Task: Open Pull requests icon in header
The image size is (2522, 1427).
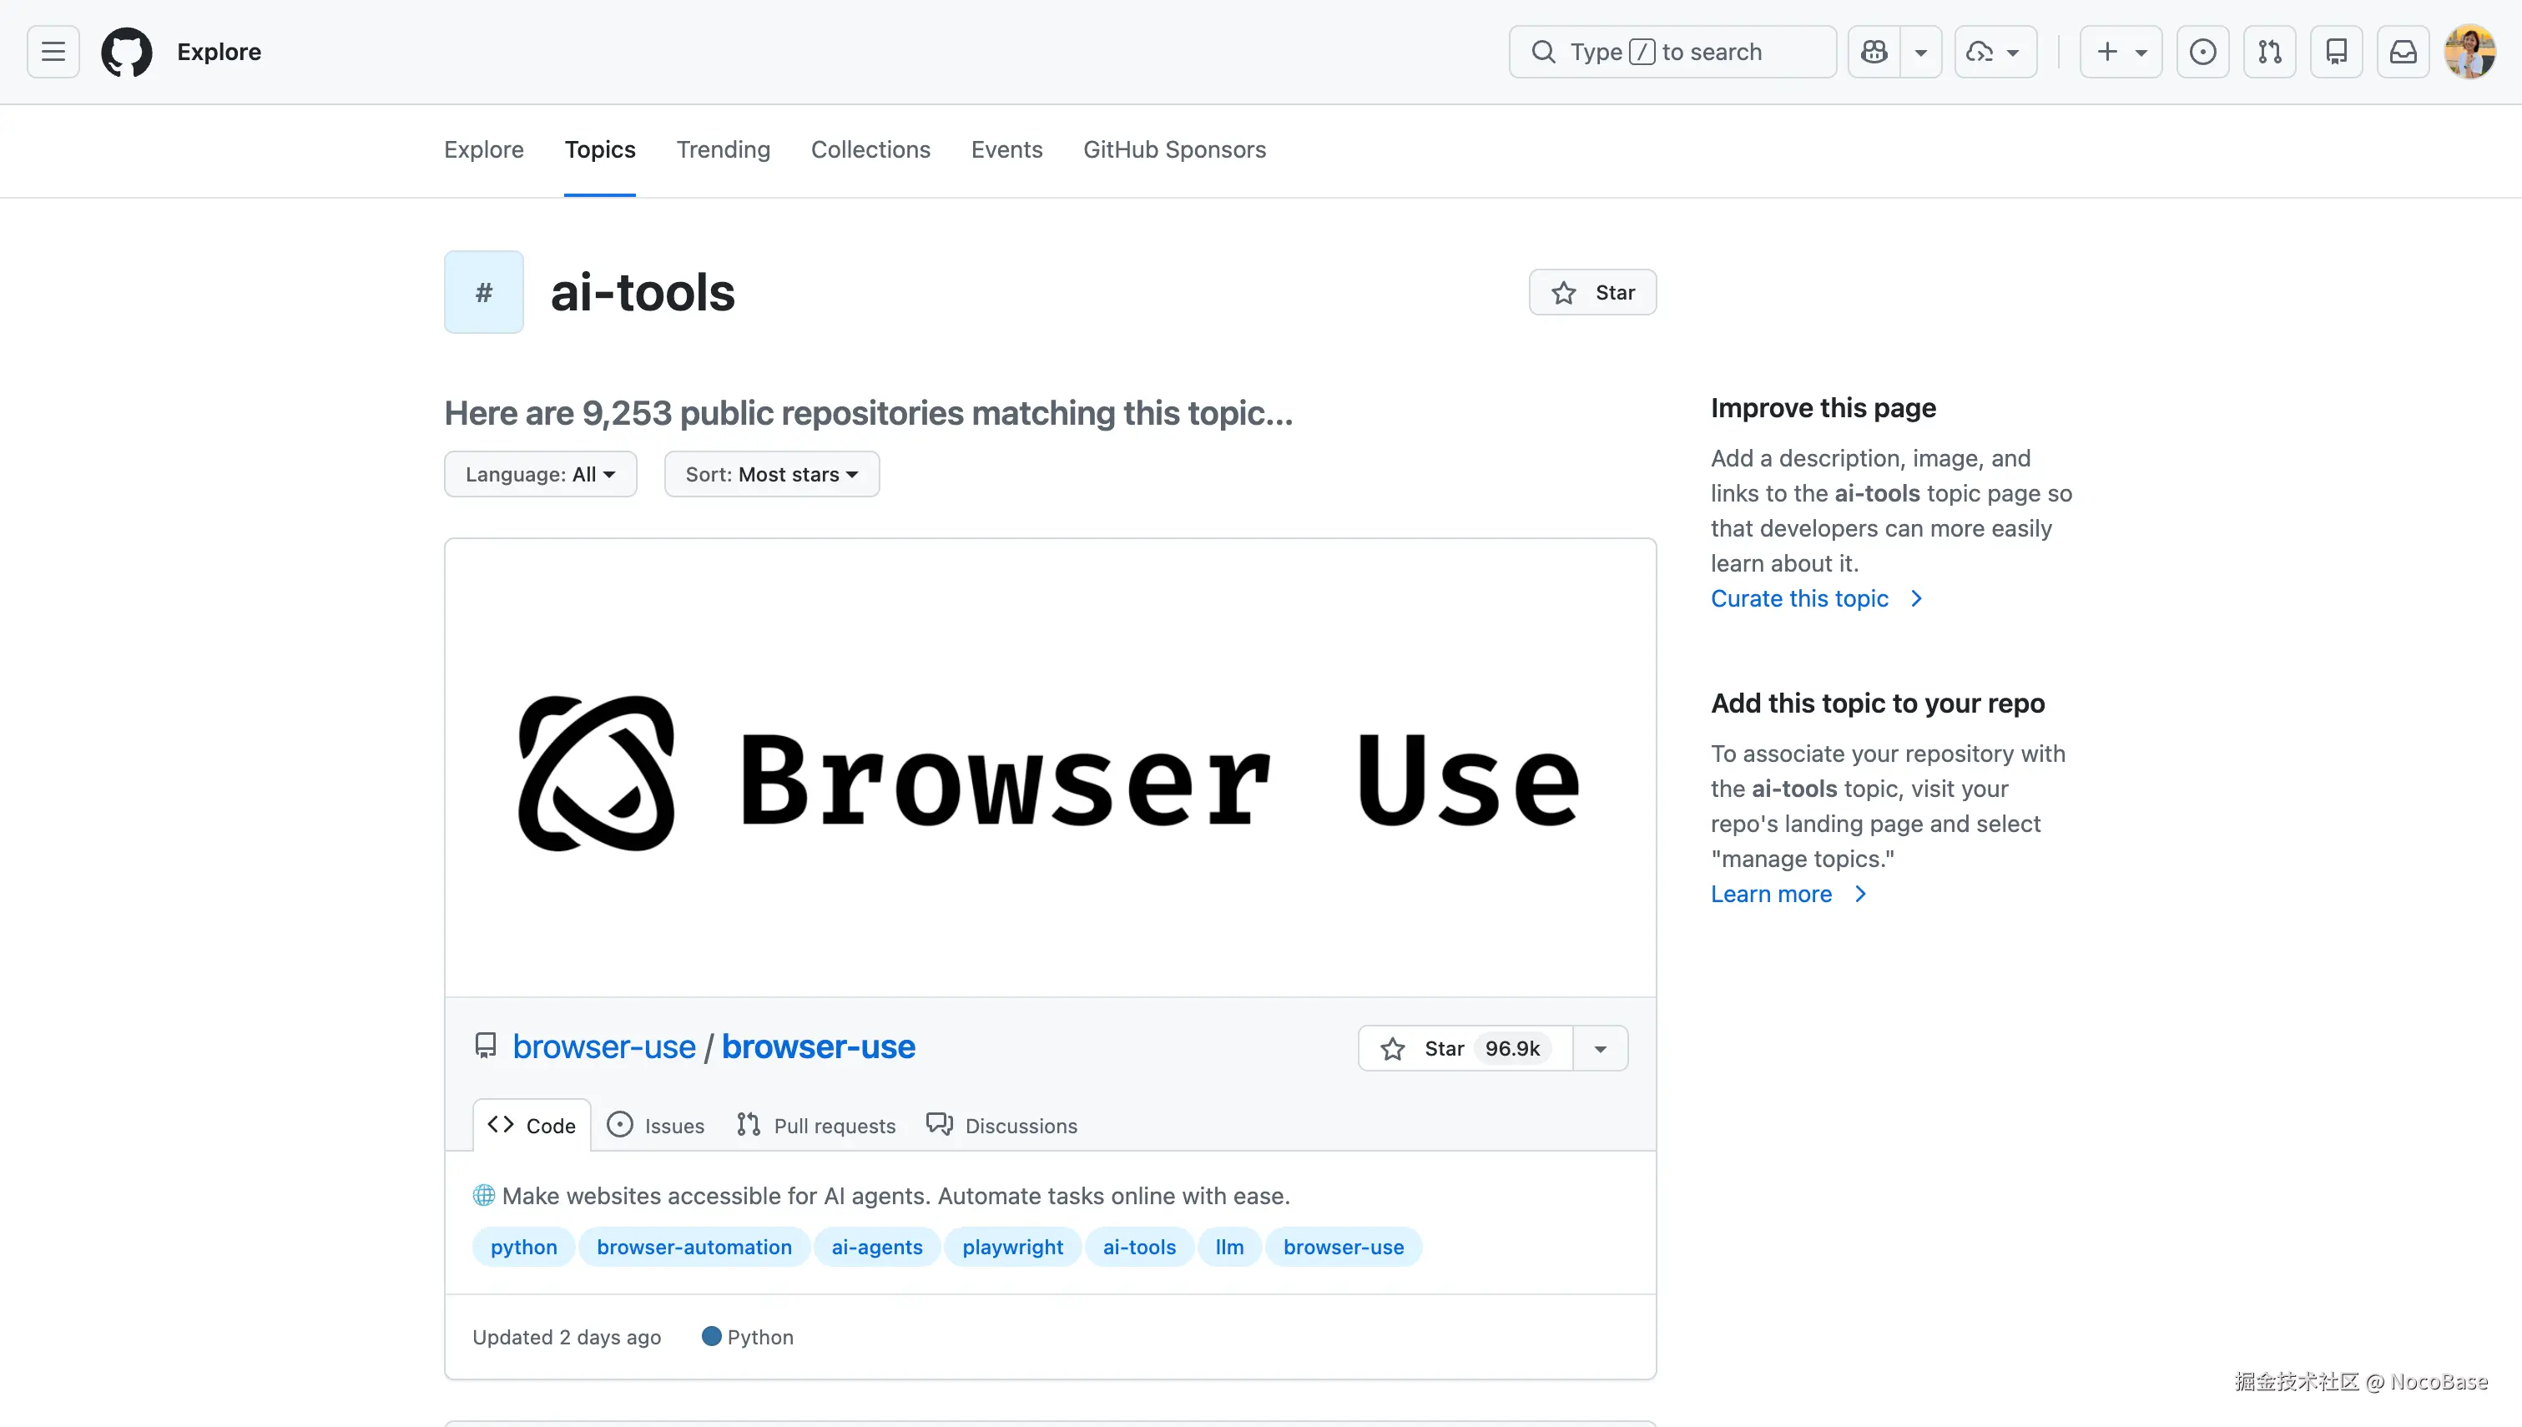Action: [x=2269, y=52]
